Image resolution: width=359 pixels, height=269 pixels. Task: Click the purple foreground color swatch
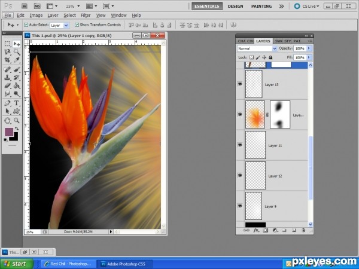pos(9,132)
